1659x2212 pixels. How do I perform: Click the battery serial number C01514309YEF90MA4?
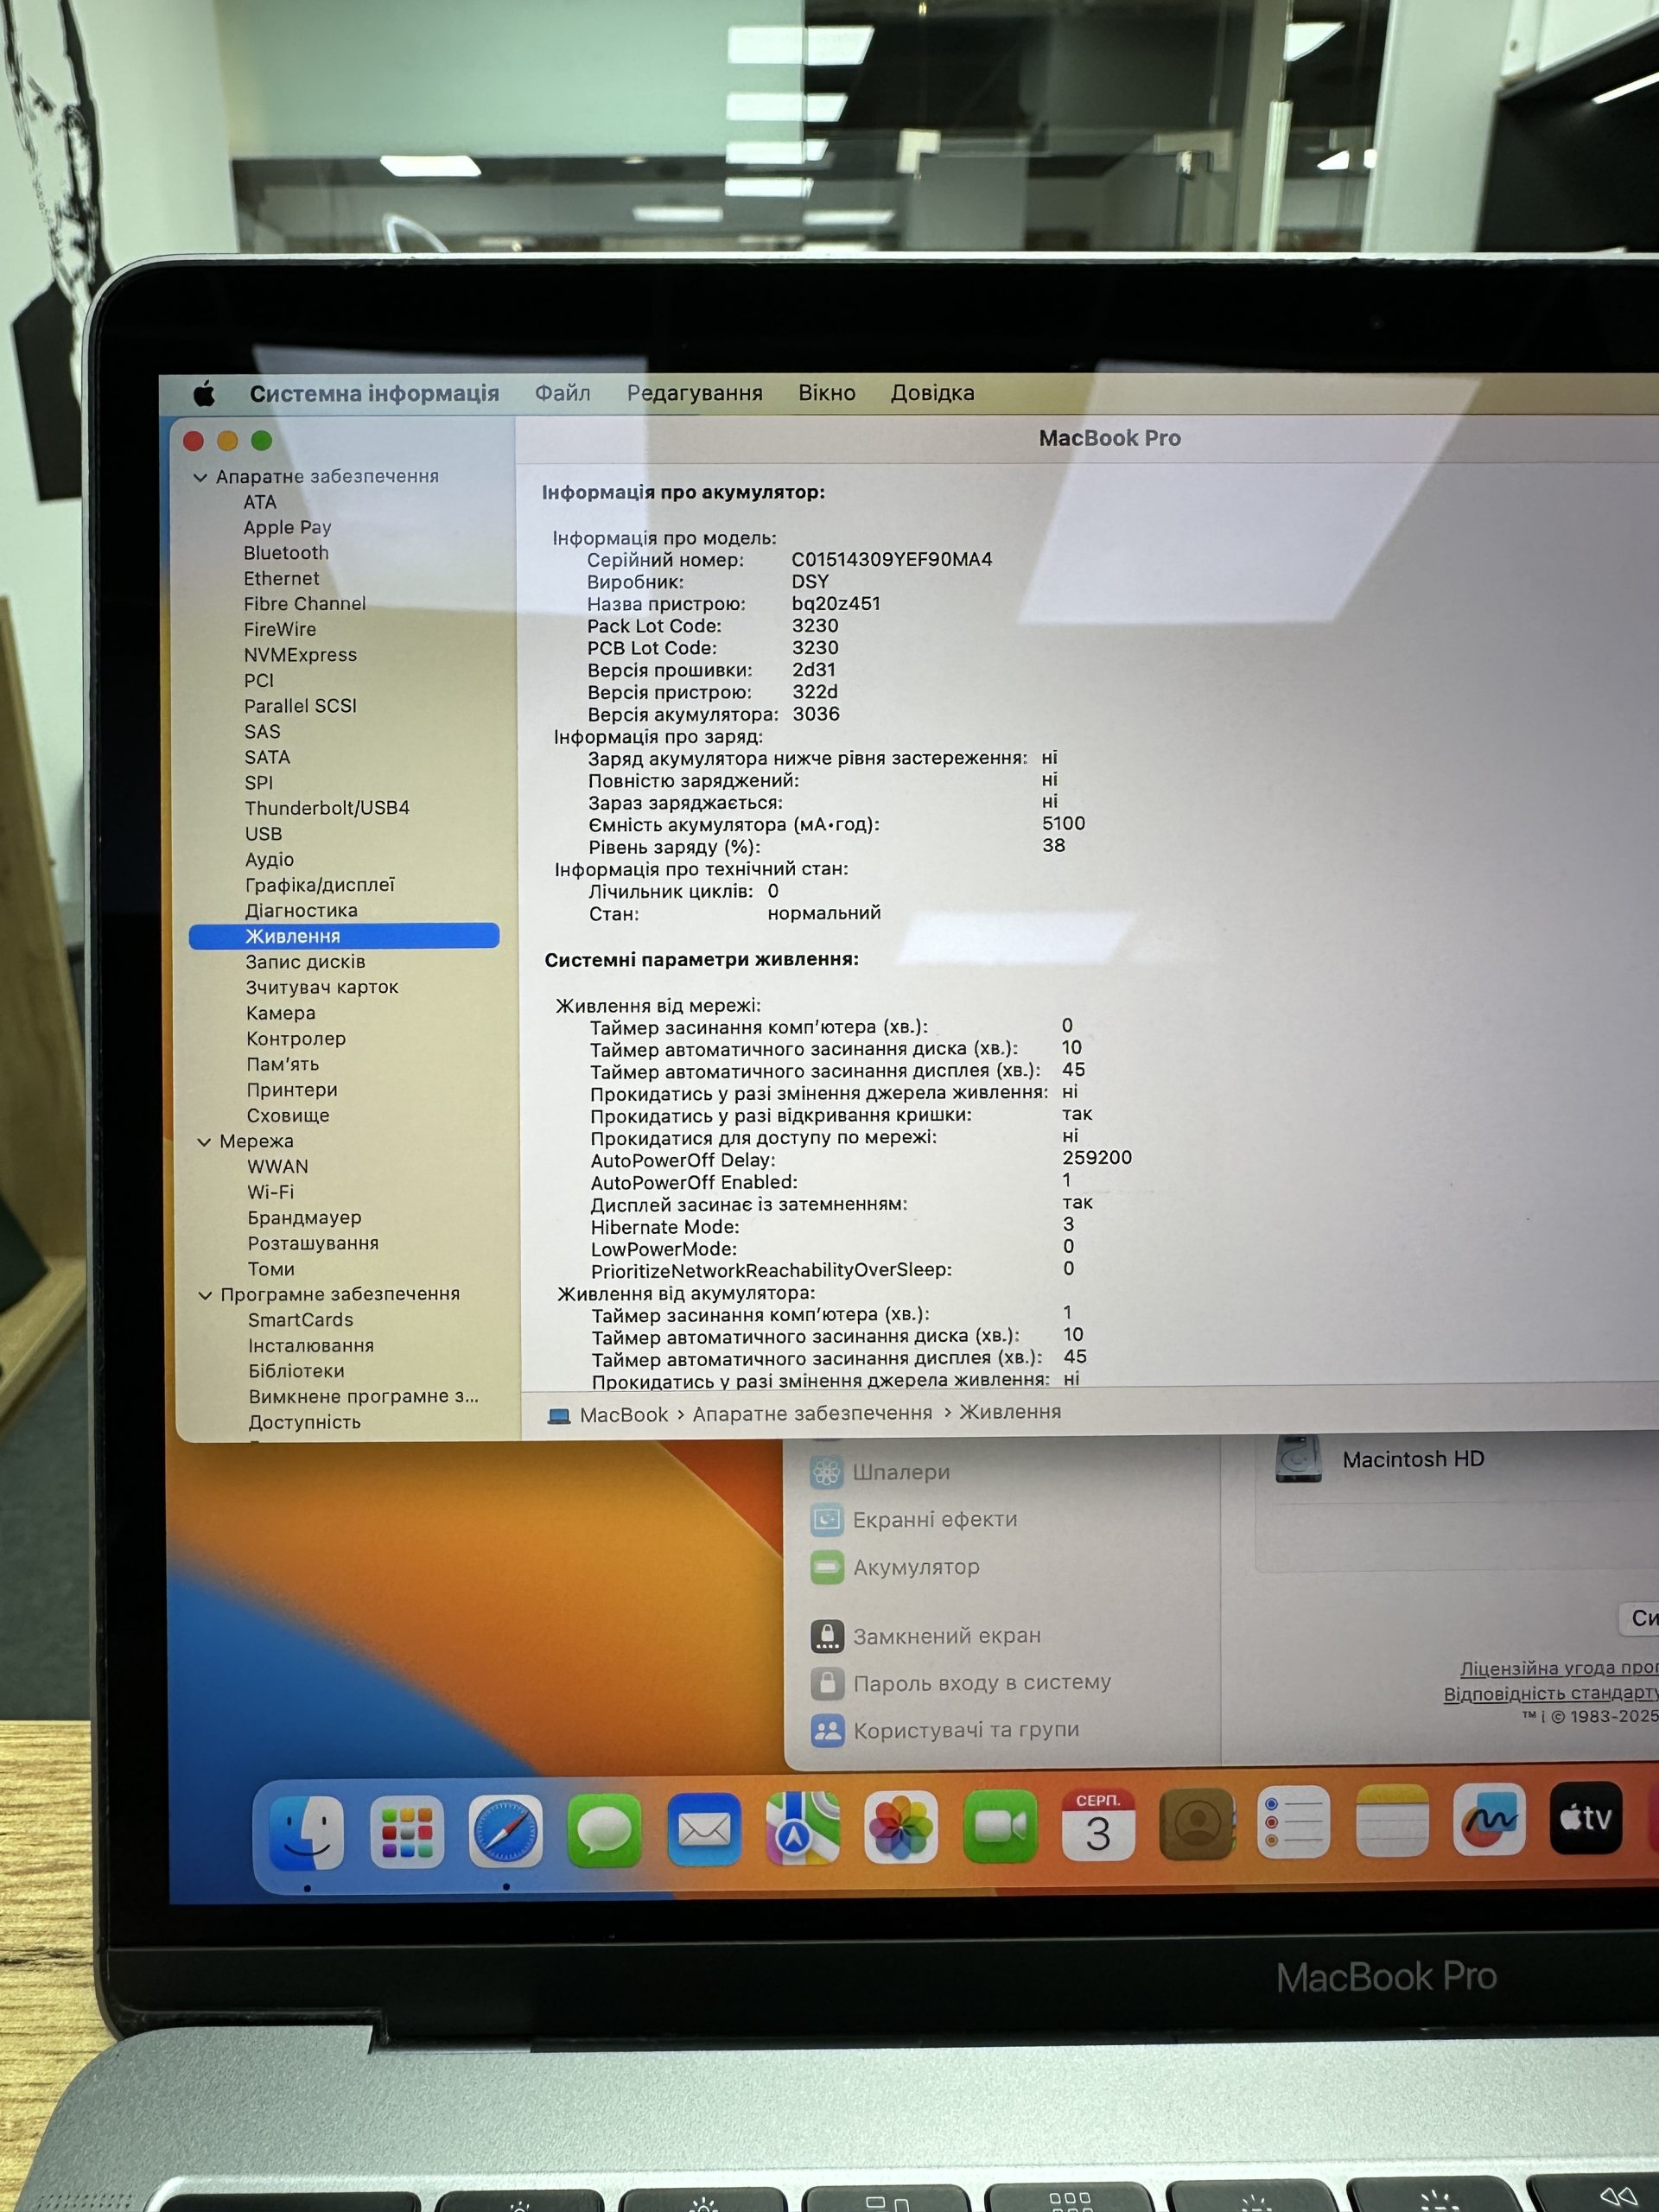(x=892, y=560)
